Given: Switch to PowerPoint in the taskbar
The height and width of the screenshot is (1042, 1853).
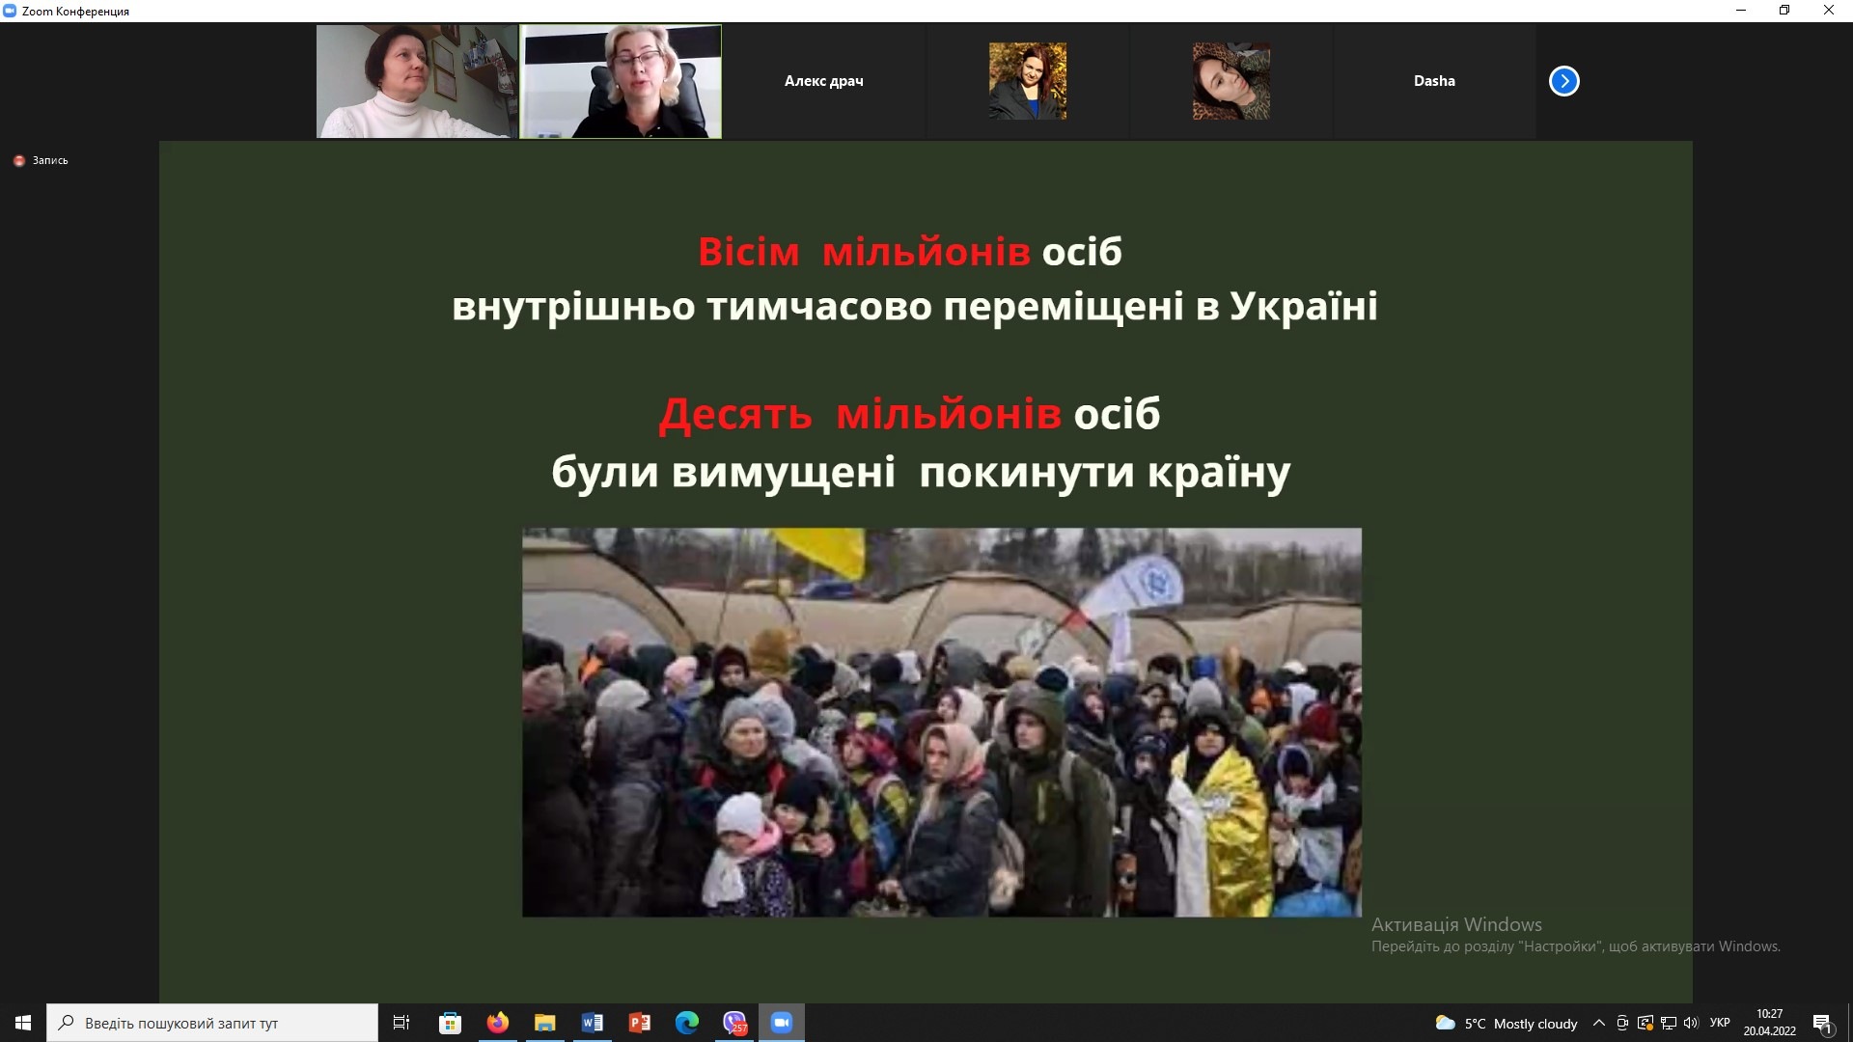Looking at the screenshot, I should (640, 1023).
